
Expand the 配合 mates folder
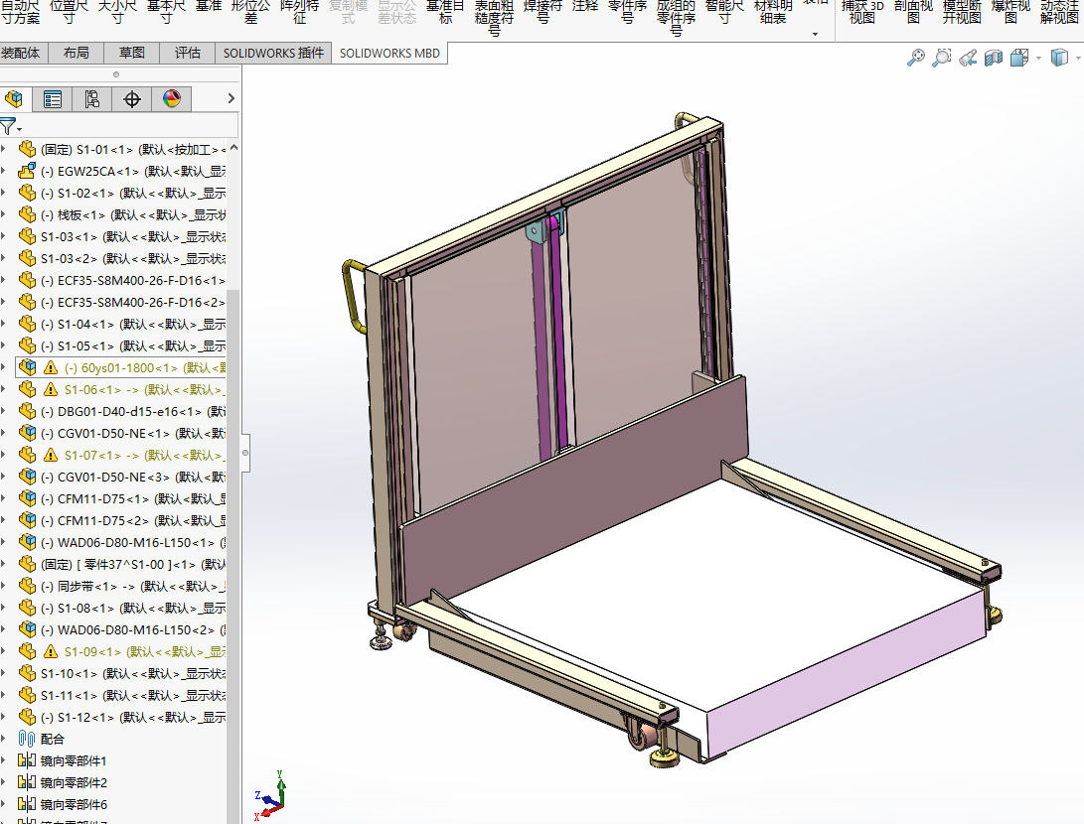pos(3,739)
